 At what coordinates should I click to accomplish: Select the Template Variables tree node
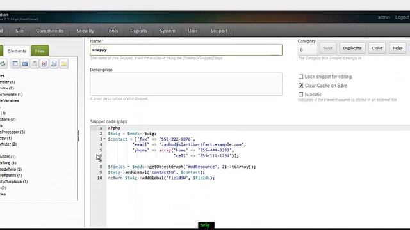coord(10,101)
